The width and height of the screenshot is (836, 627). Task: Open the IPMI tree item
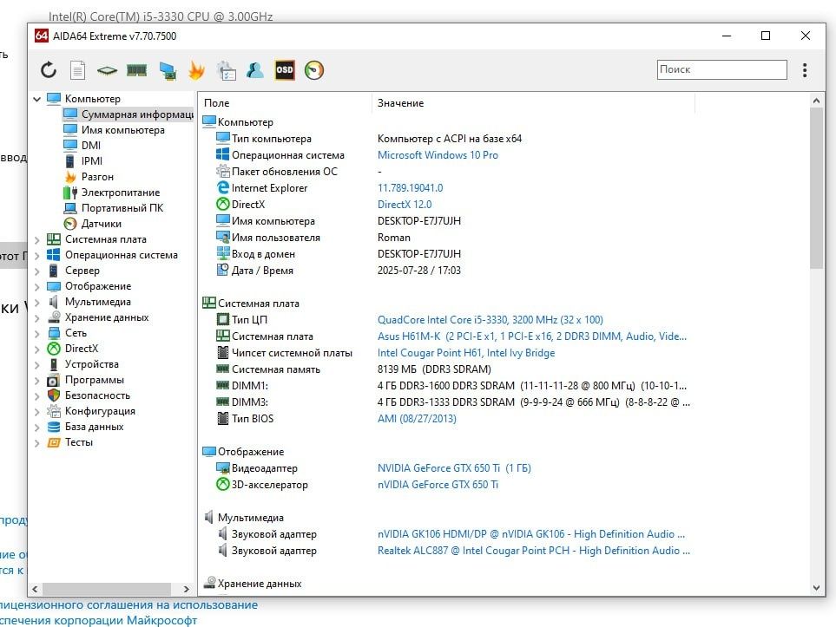[82, 161]
